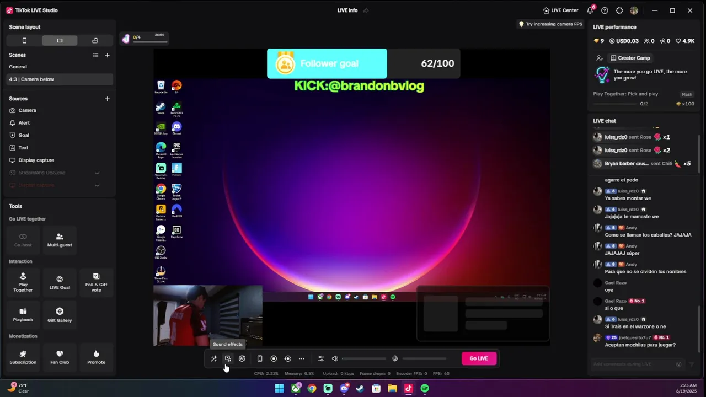Viewport: 706px width, 397px height.
Task: Select the Text source
Action: click(60, 148)
